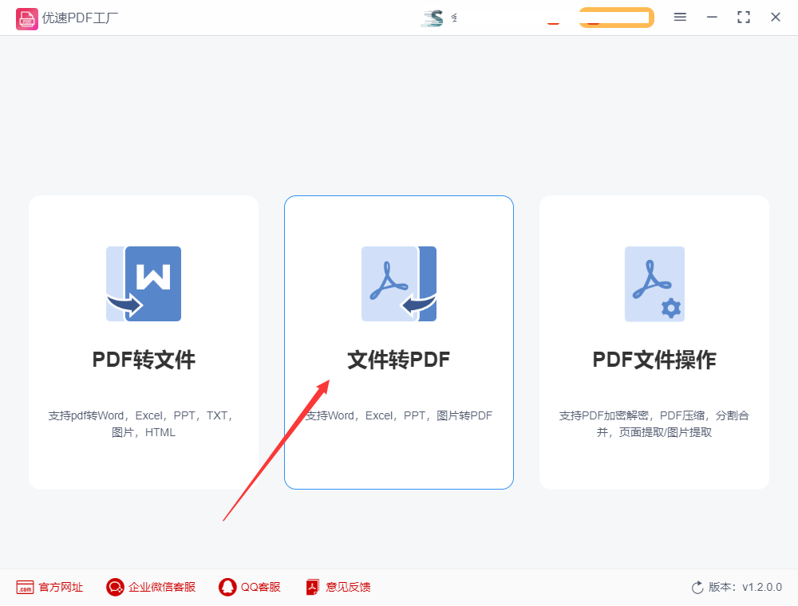
Task: Open the QQ客服 link
Action: pos(249,587)
